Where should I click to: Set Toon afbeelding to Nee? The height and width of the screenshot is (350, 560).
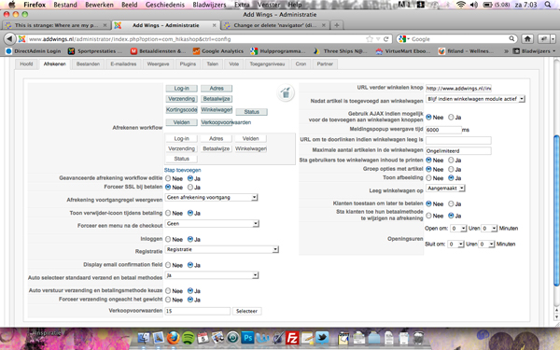pos(428,178)
